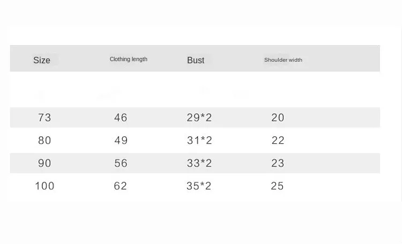Select size 90 cell

tap(44, 163)
